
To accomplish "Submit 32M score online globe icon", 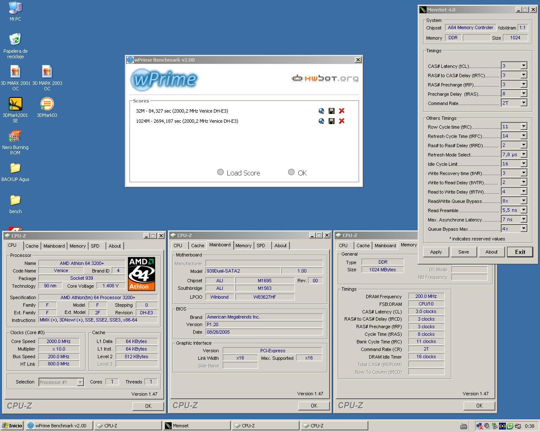I will pos(321,111).
